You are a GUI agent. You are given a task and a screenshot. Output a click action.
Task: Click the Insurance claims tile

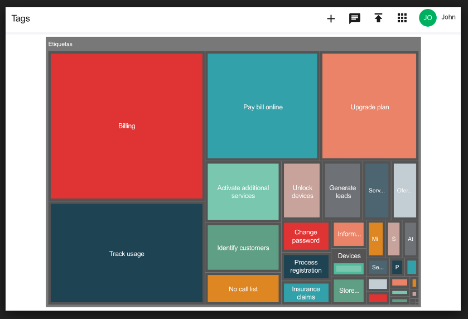[306, 293]
